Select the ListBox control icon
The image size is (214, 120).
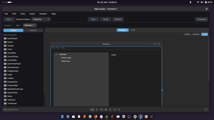pyautogui.click(x=5, y=78)
